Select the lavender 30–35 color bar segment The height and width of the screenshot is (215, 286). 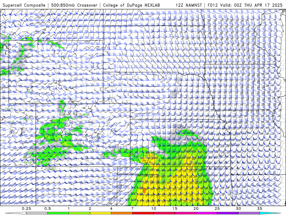click(x=249, y=213)
